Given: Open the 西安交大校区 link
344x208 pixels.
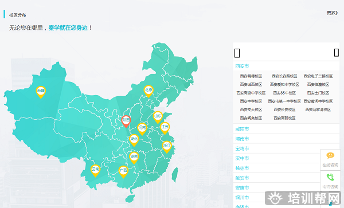Looking at the screenshot, I should click(x=251, y=109).
